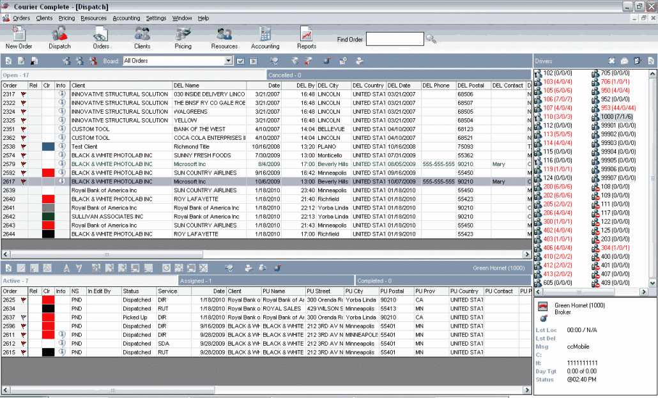Viewport: 658px width, 398px height.
Task: Click the magnifier icon beside Find Order
Action: 431,40
